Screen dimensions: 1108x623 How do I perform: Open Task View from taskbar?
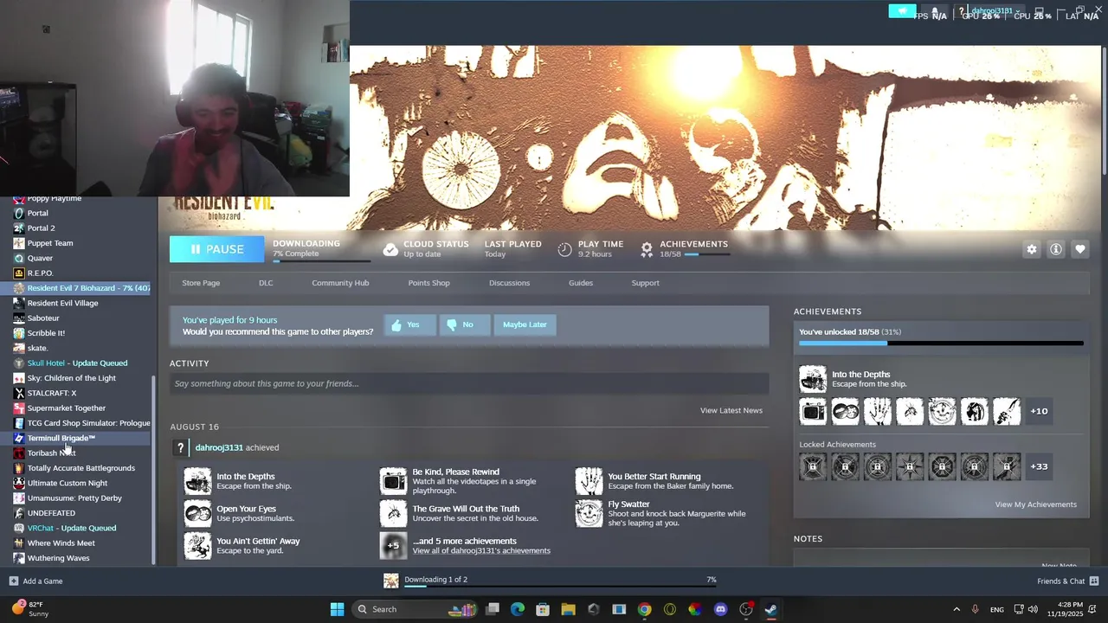493,609
